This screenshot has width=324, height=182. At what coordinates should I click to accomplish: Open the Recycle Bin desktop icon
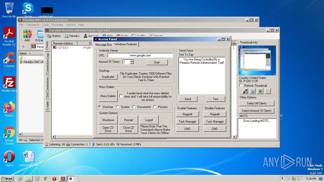9,10
